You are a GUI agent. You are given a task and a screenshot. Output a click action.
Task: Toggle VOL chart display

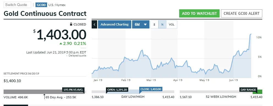click(171, 24)
